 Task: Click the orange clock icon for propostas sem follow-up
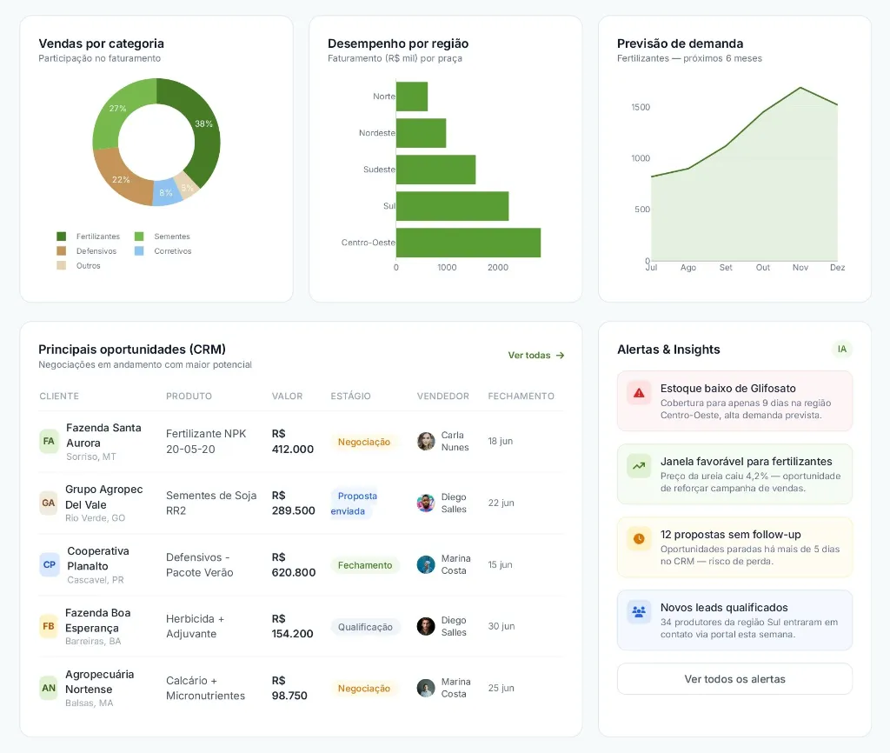pyautogui.click(x=639, y=539)
